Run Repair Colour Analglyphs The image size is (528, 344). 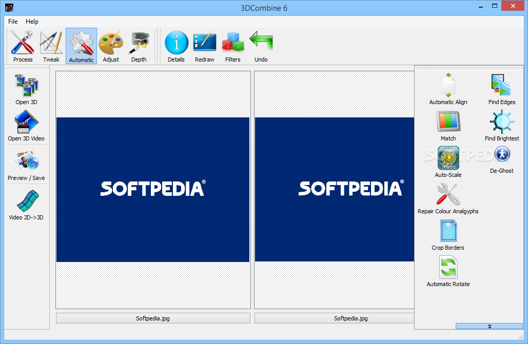[448, 198]
